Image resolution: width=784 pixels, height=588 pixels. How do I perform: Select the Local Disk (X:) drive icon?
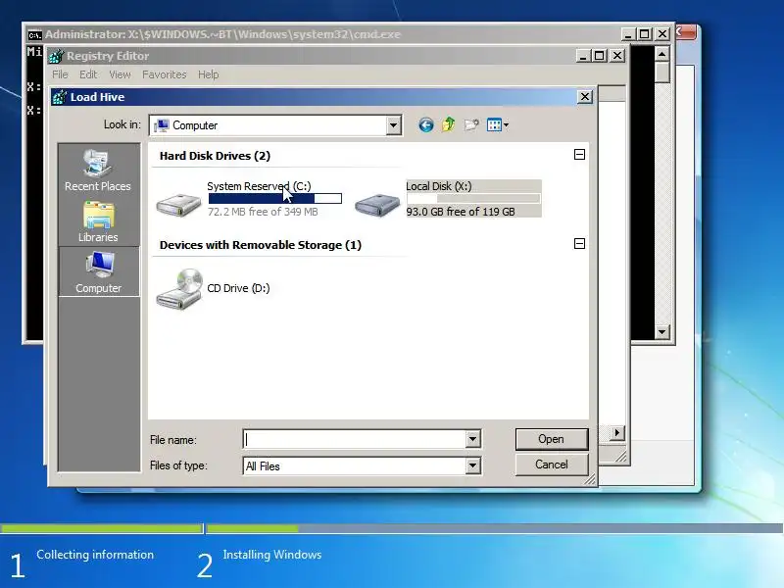[x=377, y=205]
